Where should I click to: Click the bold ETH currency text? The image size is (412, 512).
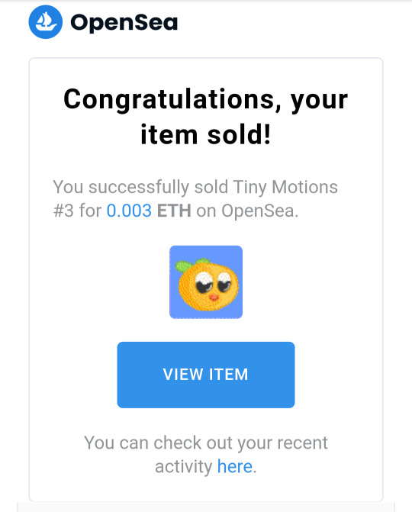point(174,211)
